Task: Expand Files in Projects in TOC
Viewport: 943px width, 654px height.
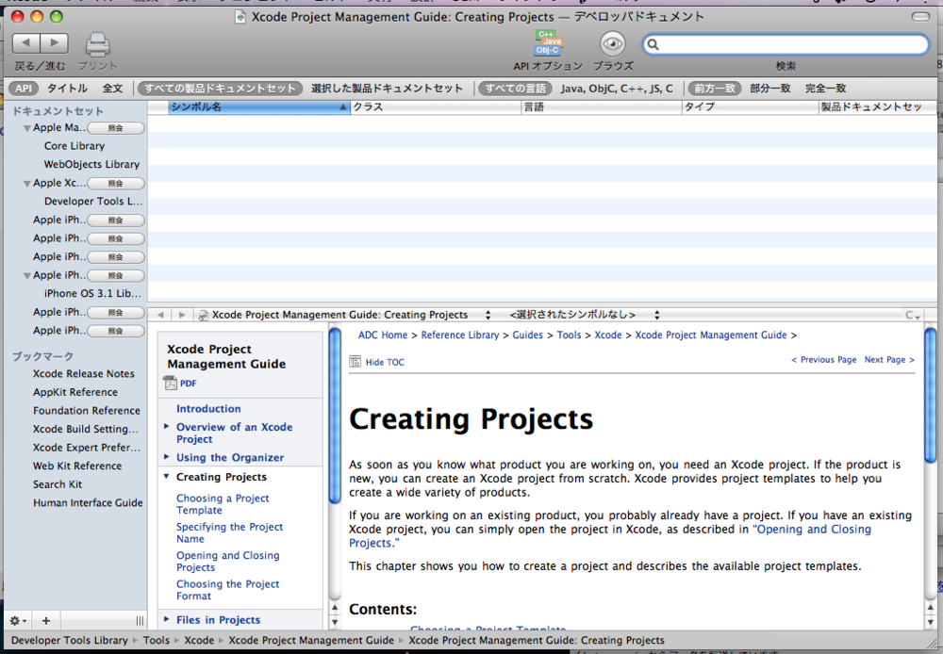Action: click(x=167, y=619)
